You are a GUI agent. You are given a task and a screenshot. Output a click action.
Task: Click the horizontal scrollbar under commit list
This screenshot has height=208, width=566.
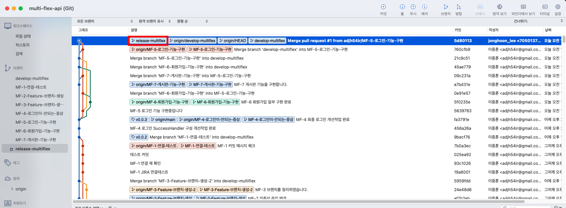(299, 202)
